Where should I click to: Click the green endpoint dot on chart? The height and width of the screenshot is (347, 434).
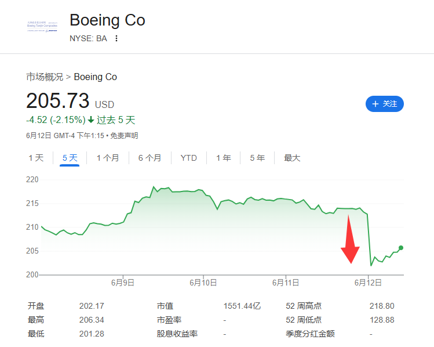tap(401, 248)
